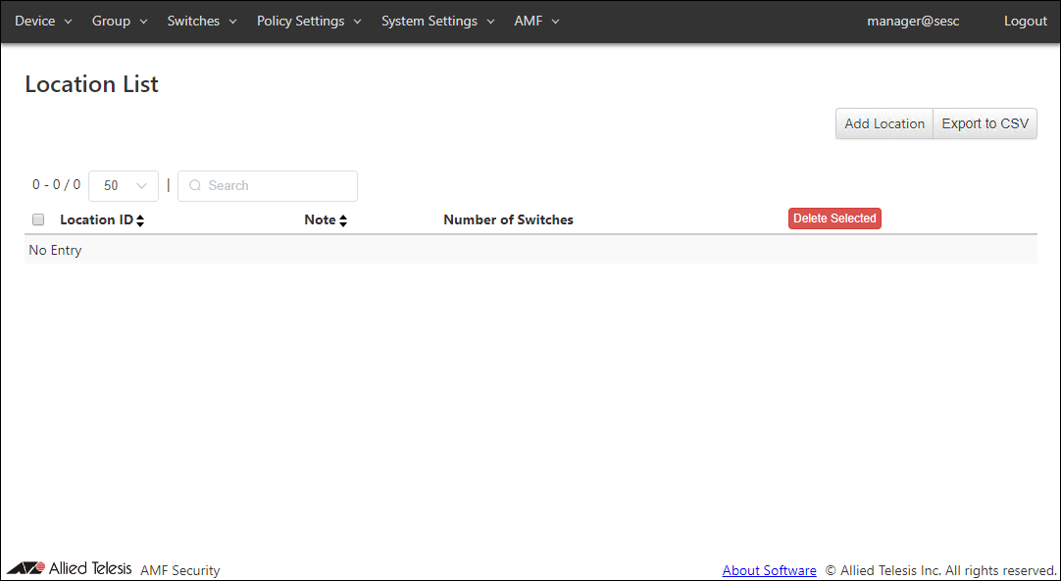
Task: Open the System Settings menu
Action: pyautogui.click(x=437, y=22)
